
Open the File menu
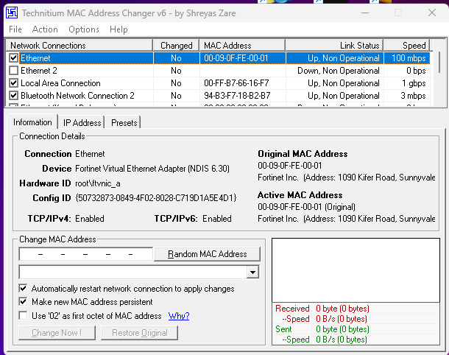pos(15,29)
